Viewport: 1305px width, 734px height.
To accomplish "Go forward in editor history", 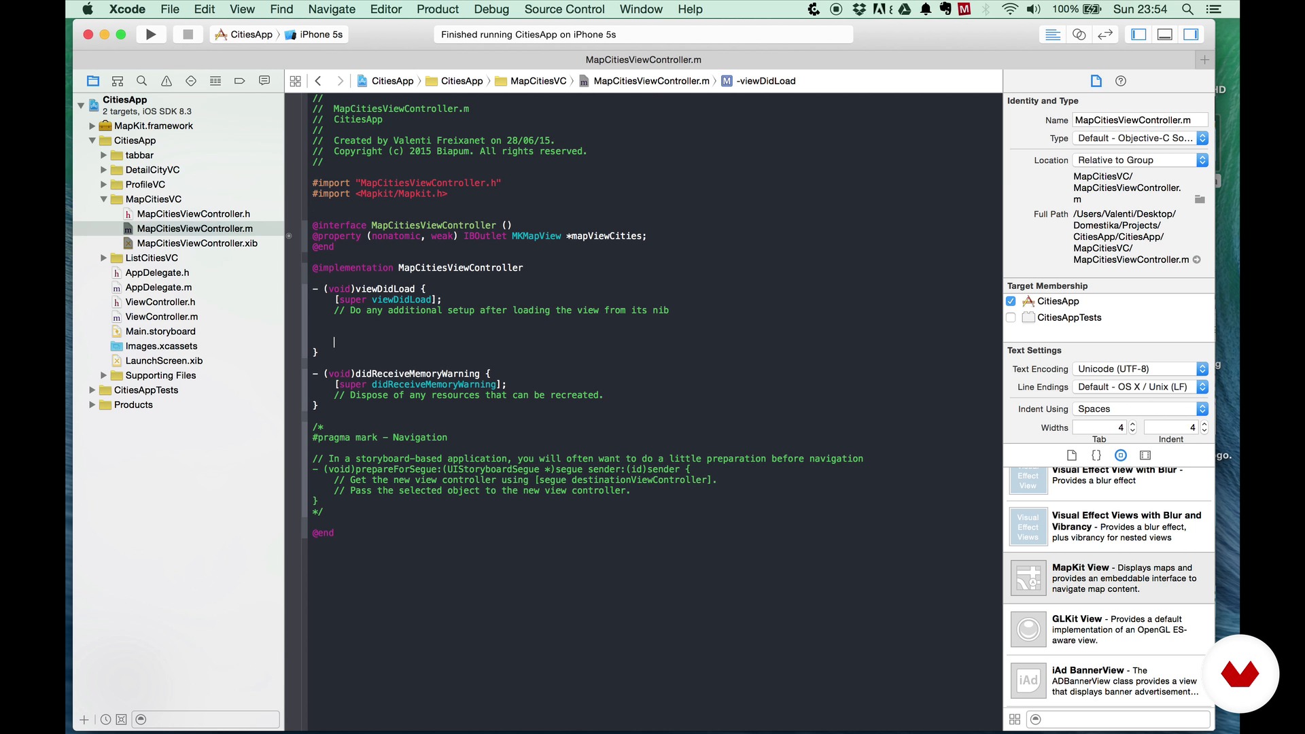I will tap(341, 81).
